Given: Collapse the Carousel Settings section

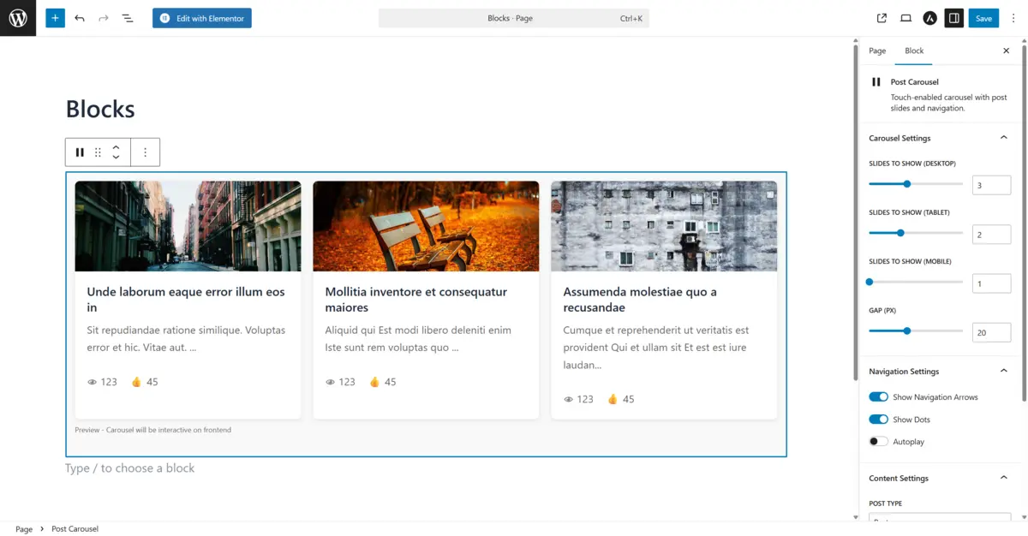Looking at the screenshot, I should pos(1004,138).
